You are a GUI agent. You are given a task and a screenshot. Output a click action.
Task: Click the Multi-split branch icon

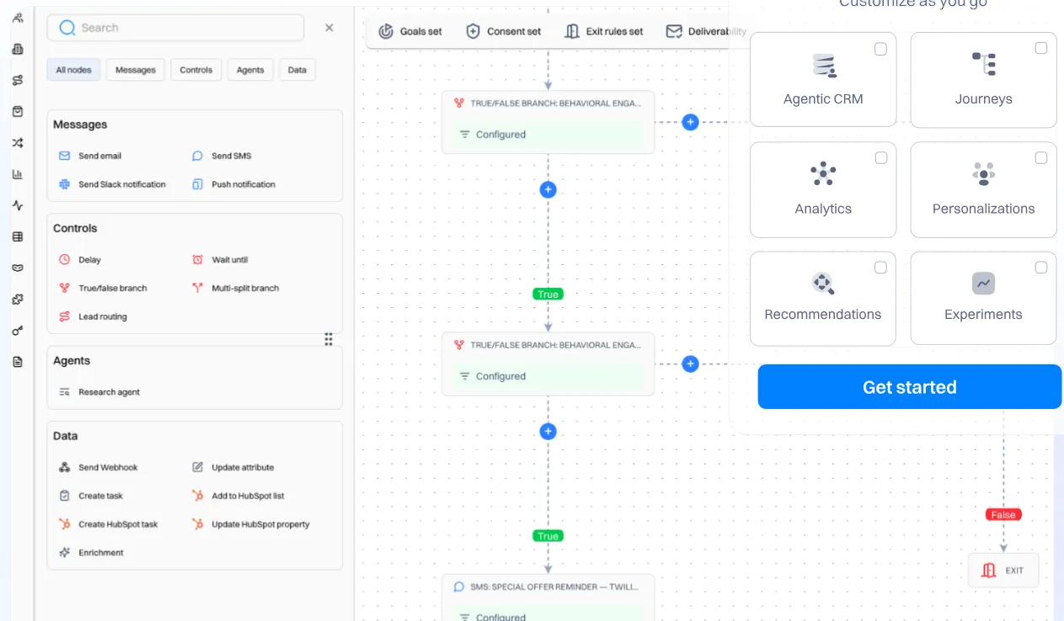pos(198,288)
